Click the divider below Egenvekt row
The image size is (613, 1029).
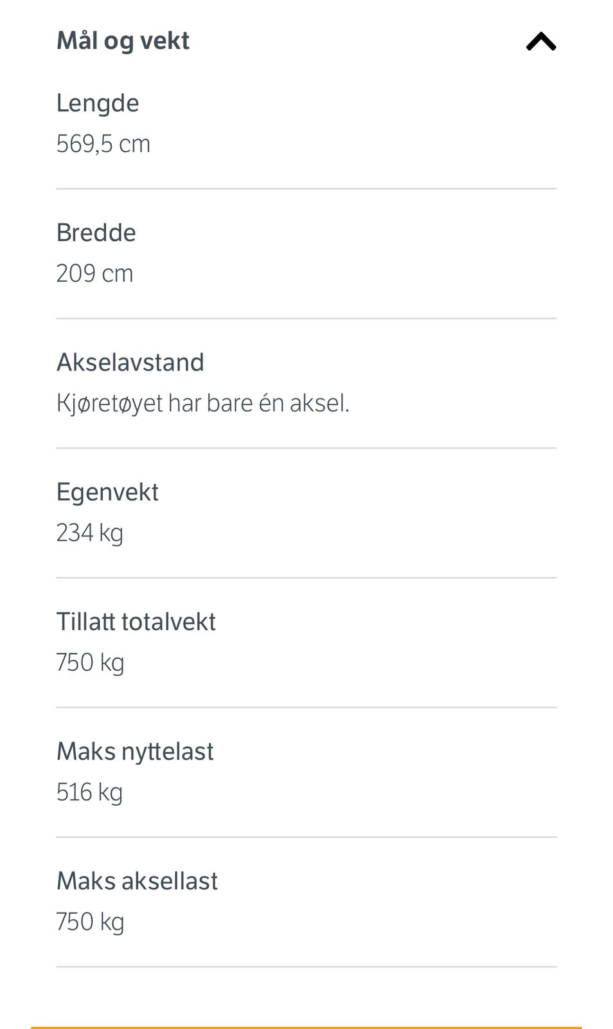pos(306,578)
